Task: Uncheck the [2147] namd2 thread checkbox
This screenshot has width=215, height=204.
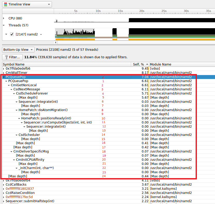Action: point(12,34)
